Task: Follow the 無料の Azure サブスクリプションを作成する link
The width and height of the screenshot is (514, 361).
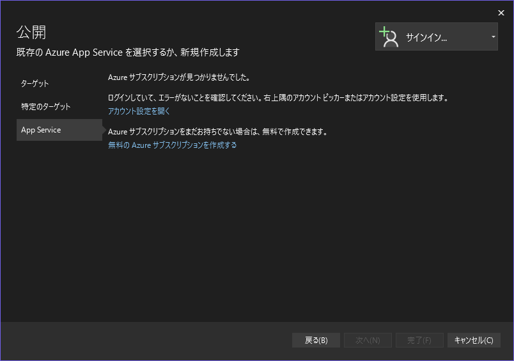Action: point(172,145)
